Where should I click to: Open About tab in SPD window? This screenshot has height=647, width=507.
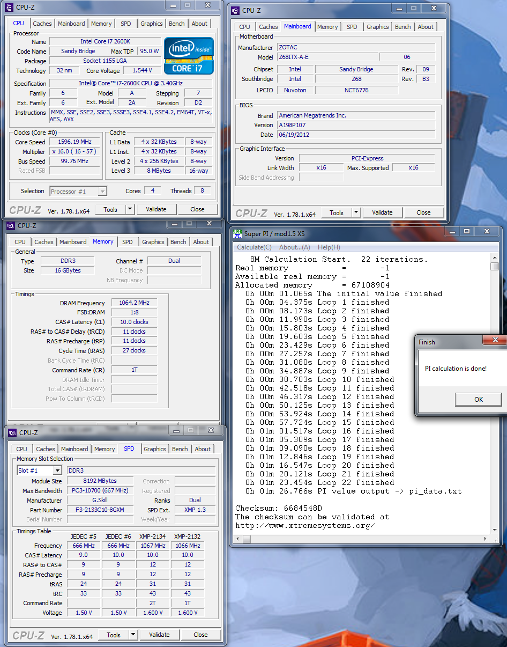203,449
